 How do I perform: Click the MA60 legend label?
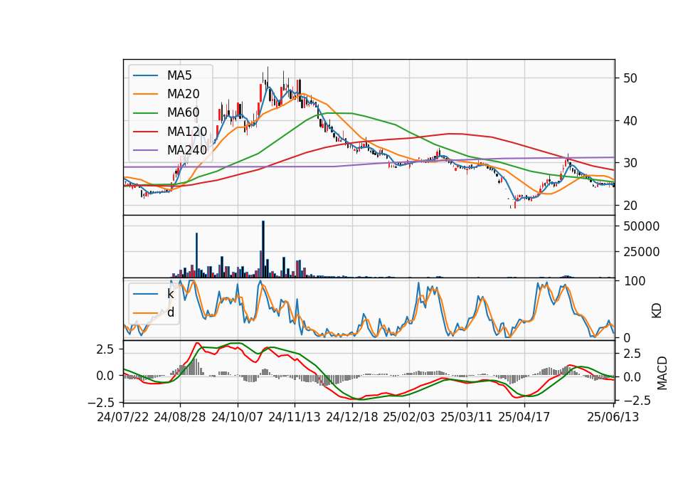pyautogui.click(x=183, y=113)
